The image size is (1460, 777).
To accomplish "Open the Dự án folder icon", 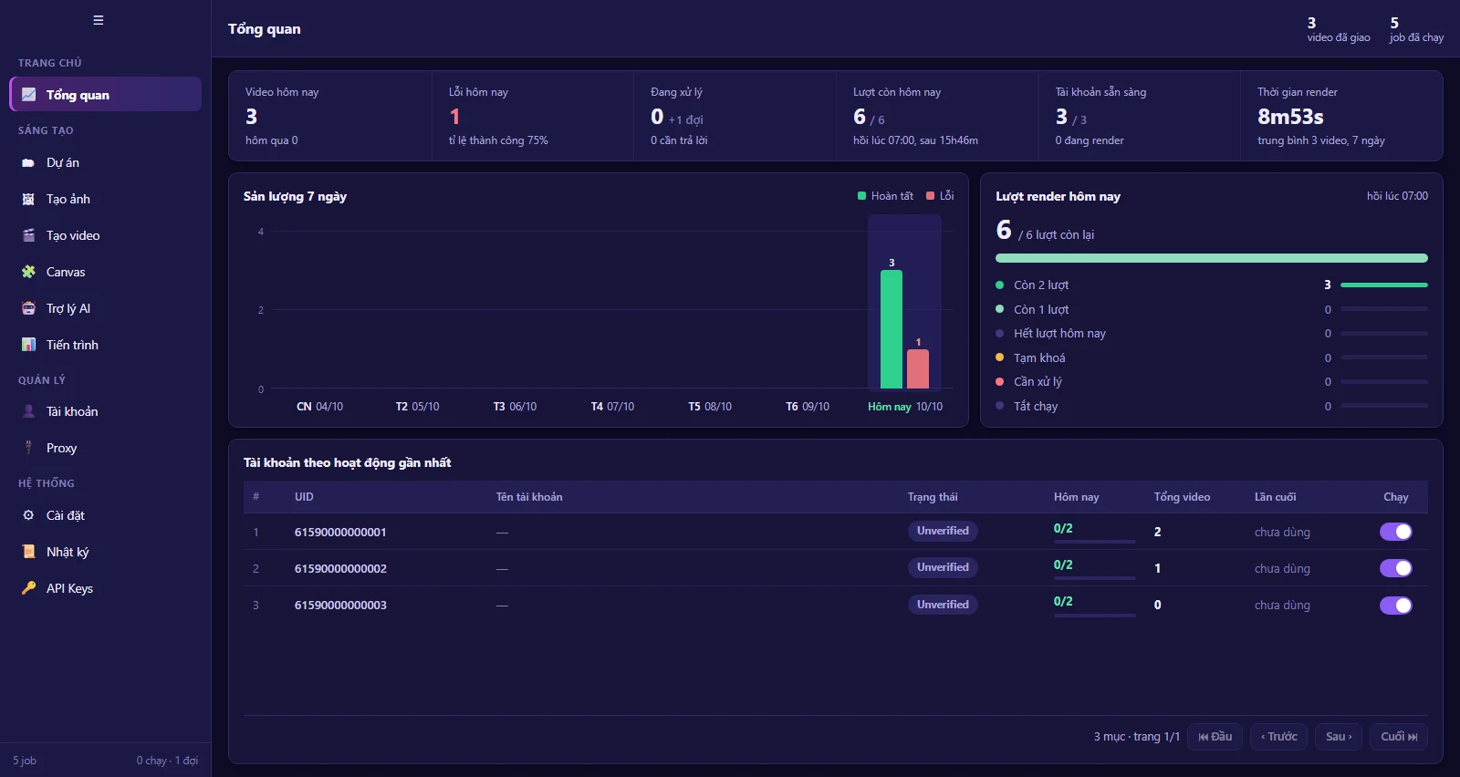I will (x=28, y=163).
